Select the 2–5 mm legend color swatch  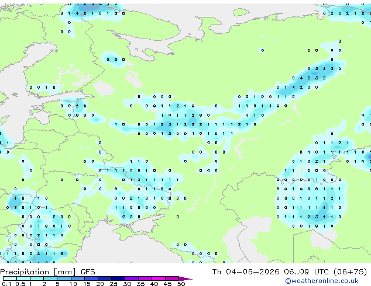tap(50, 278)
